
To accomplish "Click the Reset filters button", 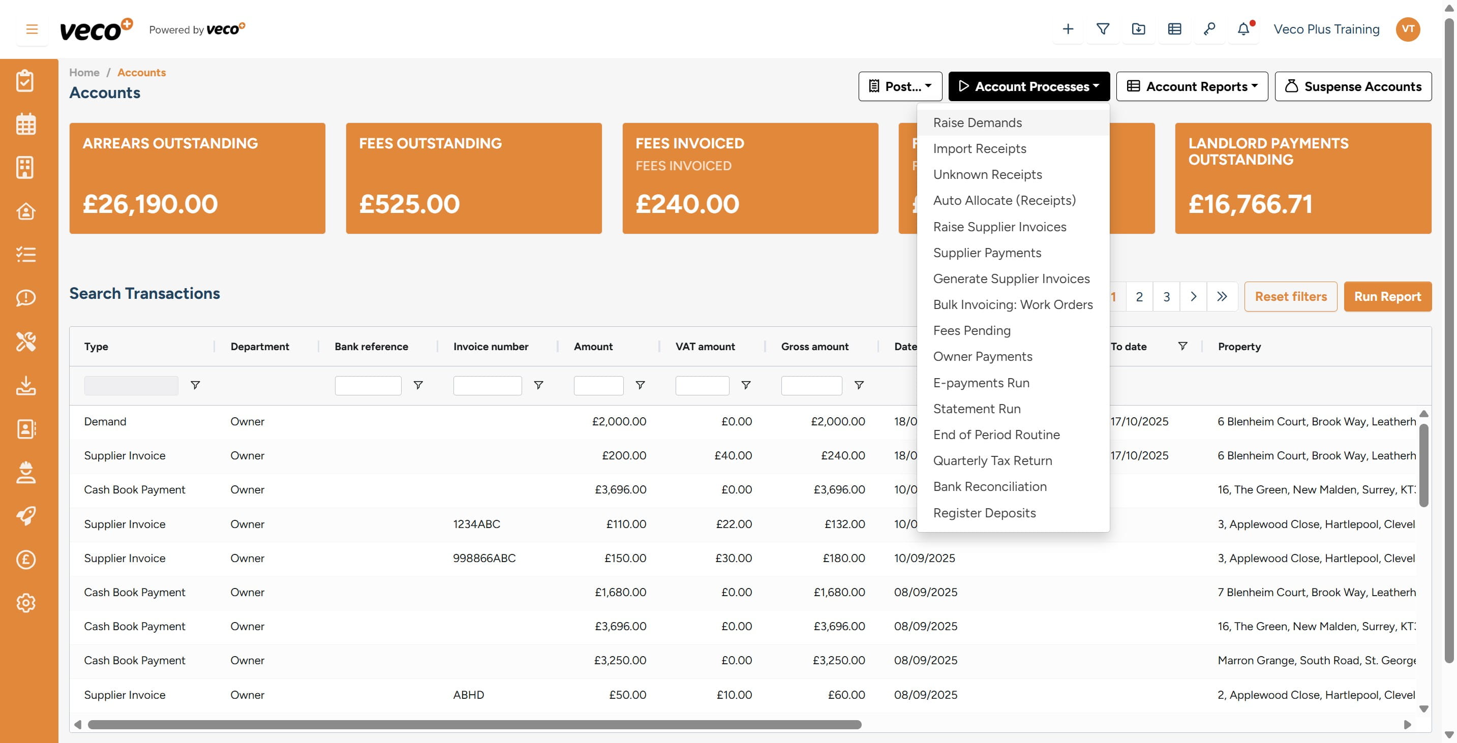I will pyautogui.click(x=1290, y=297).
